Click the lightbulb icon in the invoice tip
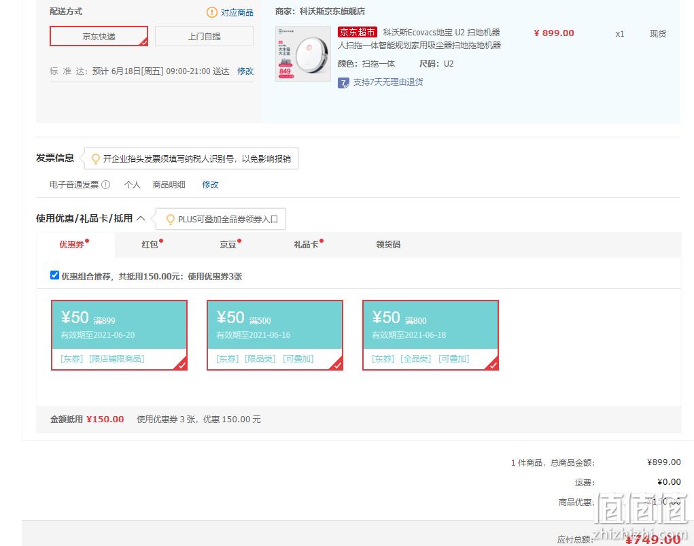This screenshot has height=546, width=694. pos(95,158)
